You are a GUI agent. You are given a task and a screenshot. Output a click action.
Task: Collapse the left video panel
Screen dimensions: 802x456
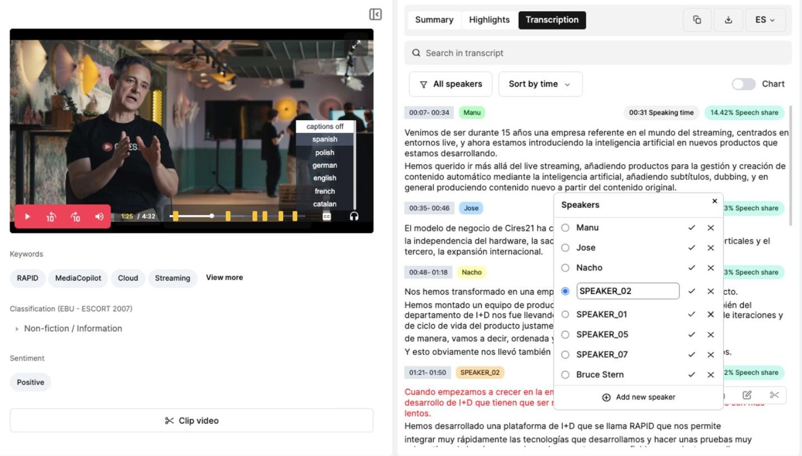coord(376,15)
